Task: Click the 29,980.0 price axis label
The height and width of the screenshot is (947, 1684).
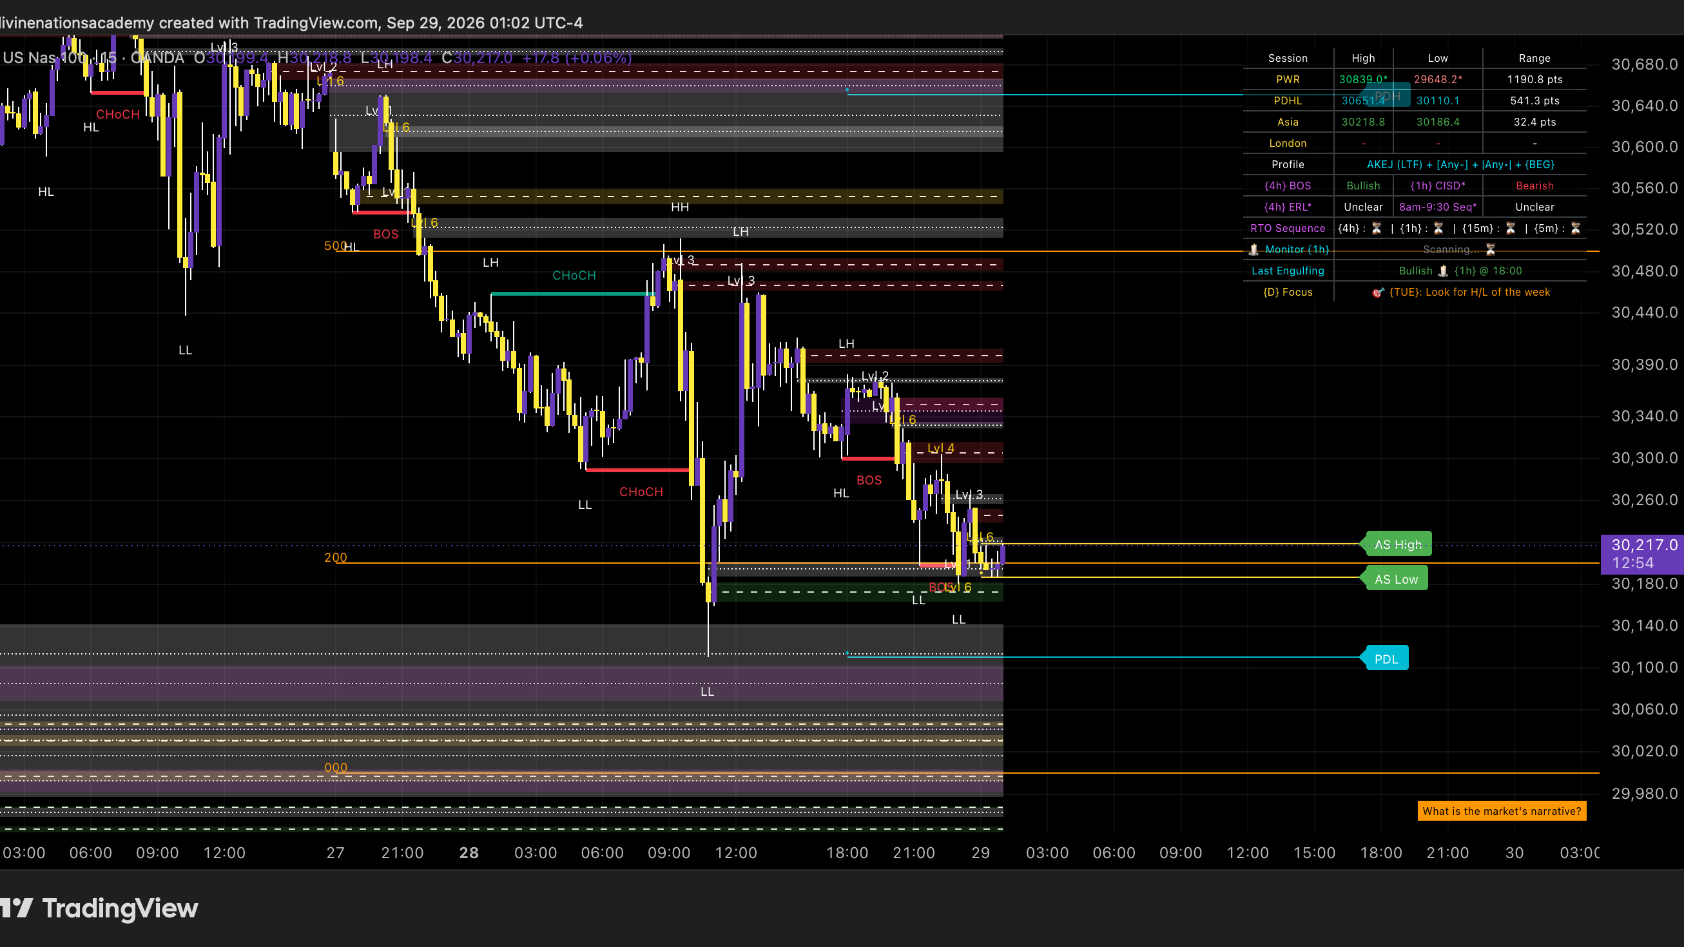Action: tap(1644, 794)
